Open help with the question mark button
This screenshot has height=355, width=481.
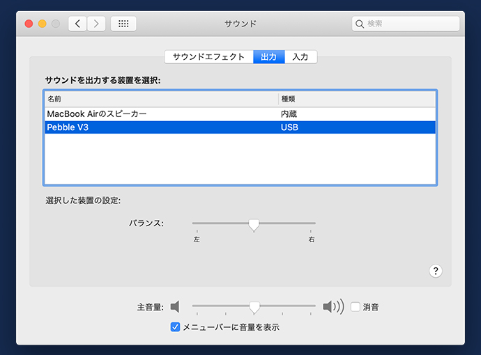coord(436,271)
